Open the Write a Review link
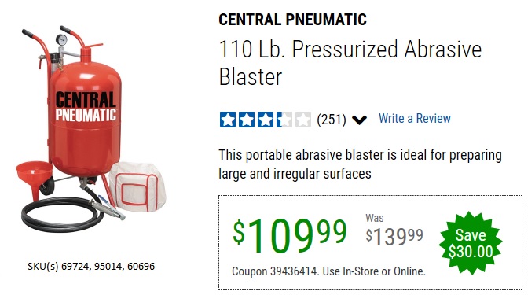Viewport: 528px width, 295px height. coord(415,118)
